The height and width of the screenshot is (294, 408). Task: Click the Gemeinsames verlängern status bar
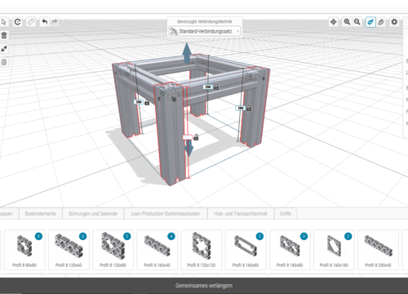204,286
